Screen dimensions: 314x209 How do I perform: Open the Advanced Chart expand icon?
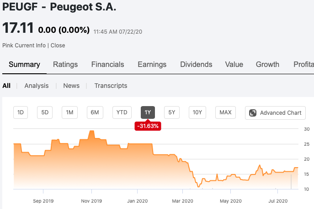253,113
